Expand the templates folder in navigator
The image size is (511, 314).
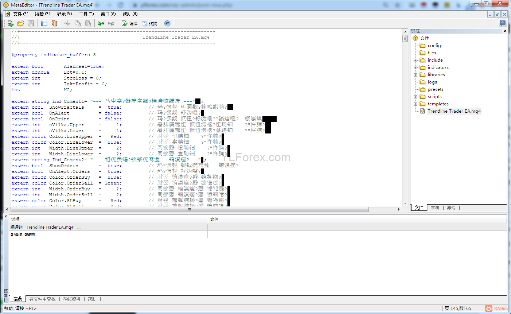pyautogui.click(x=415, y=104)
